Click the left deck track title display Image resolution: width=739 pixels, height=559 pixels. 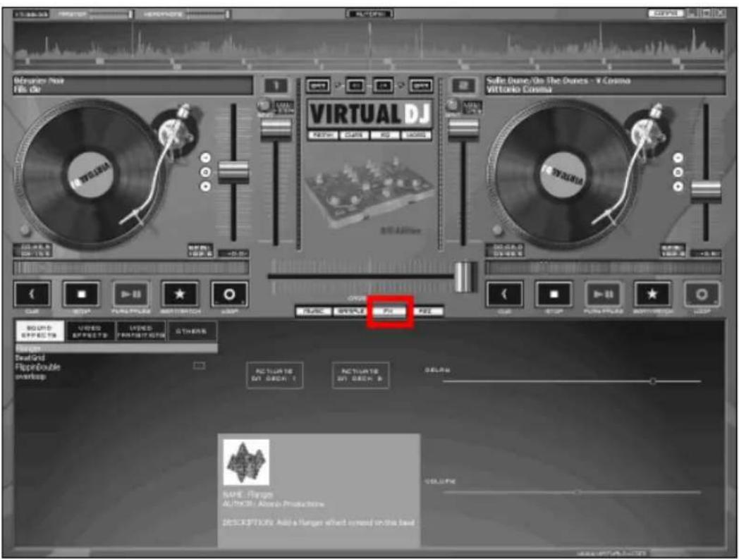pos(133,85)
